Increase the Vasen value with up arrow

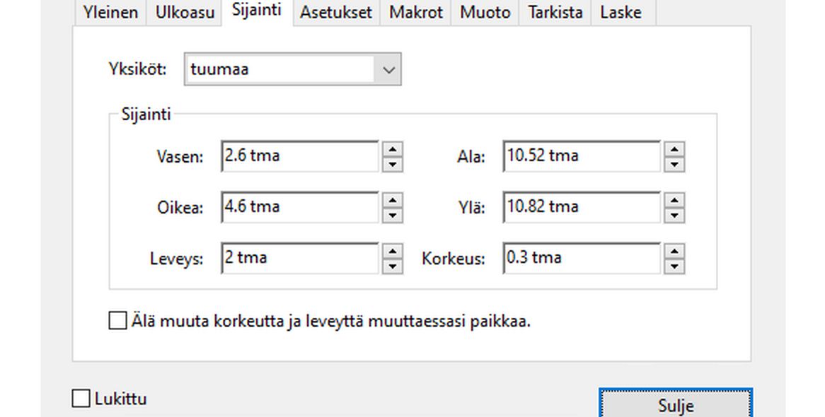[393, 151]
